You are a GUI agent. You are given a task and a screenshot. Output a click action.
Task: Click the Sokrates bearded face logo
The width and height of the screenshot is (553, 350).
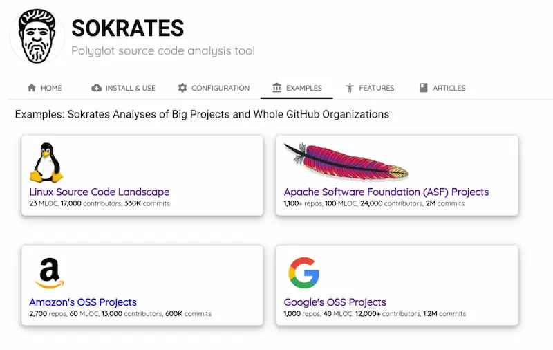(37, 36)
